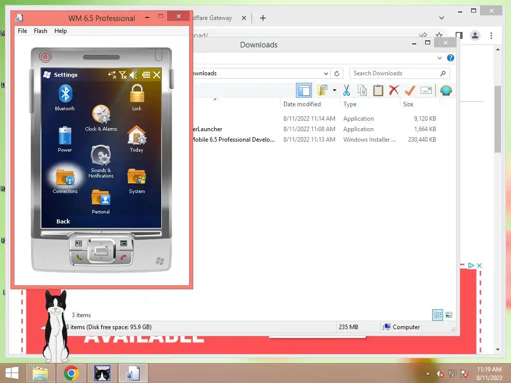Tap the connectivity arrows icon in the emulator
The height and width of the screenshot is (383, 511).
click(x=112, y=75)
